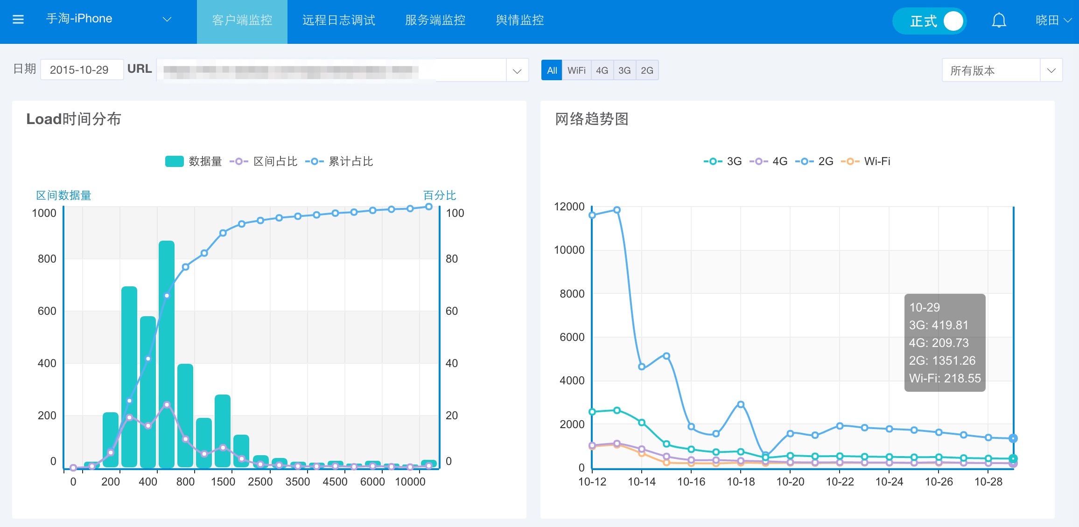Viewport: 1079px width, 527px height.
Task: Open the hamburger menu icon
Action: point(18,20)
